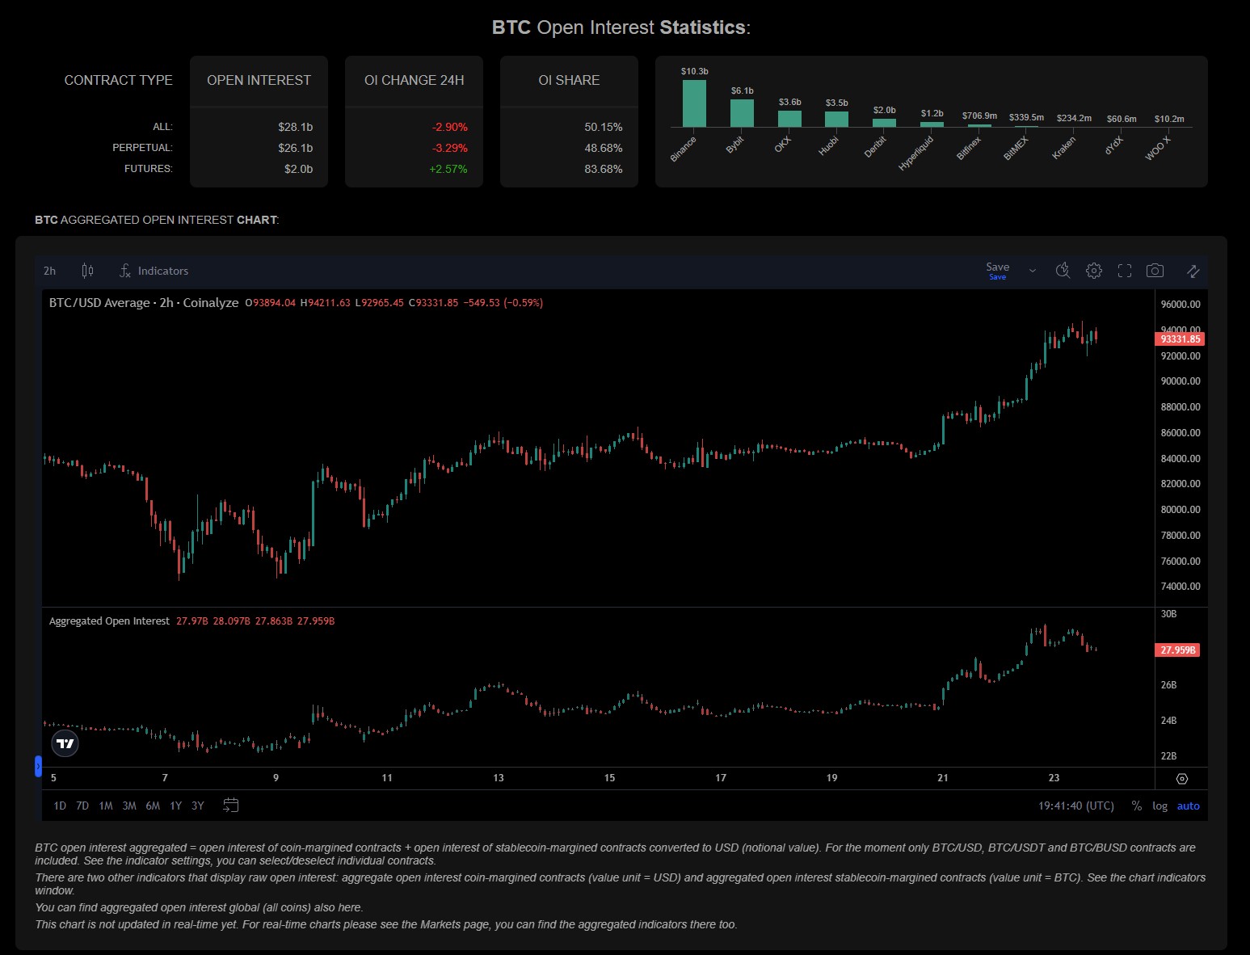This screenshot has width=1250, height=955.
Task: Select the 1M date range
Action: coord(105,806)
